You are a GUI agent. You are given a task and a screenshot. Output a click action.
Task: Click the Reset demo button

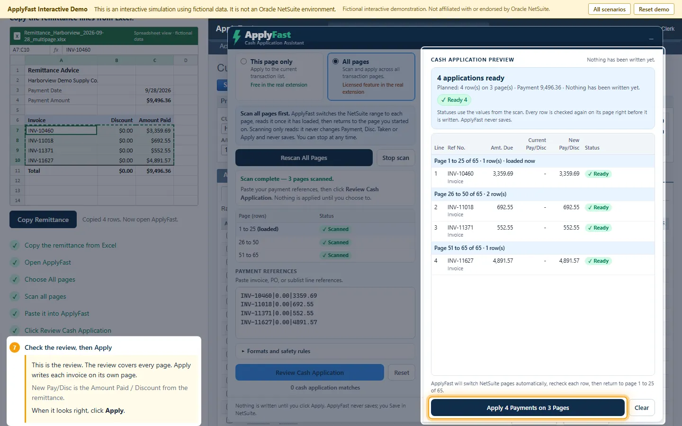tap(654, 9)
